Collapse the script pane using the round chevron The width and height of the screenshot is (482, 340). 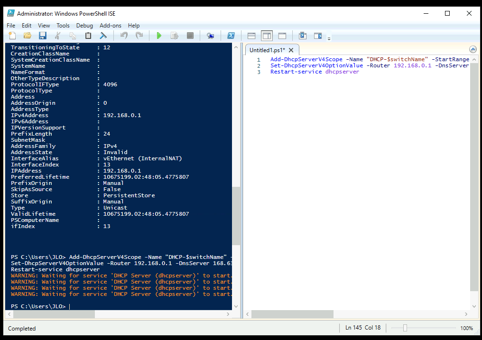pyautogui.click(x=473, y=49)
